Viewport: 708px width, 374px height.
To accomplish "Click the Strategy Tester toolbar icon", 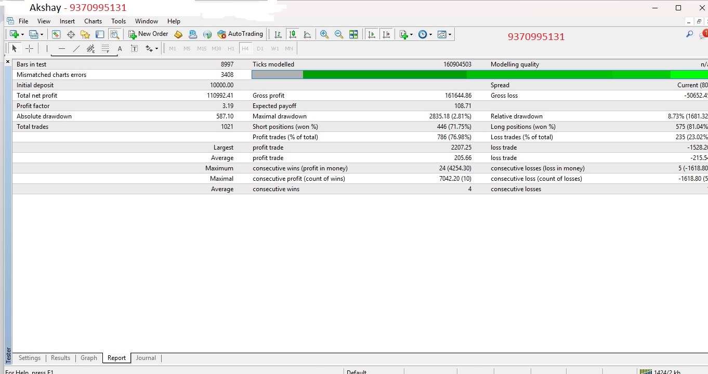I will (114, 34).
